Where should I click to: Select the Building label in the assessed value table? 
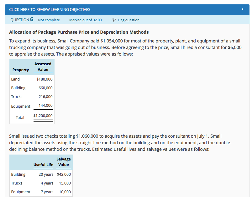click(18, 88)
